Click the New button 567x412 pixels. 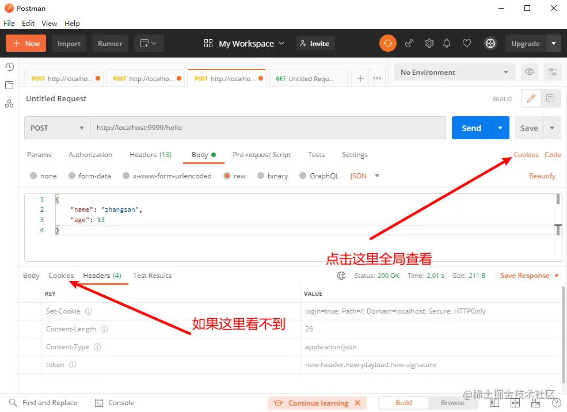click(26, 43)
